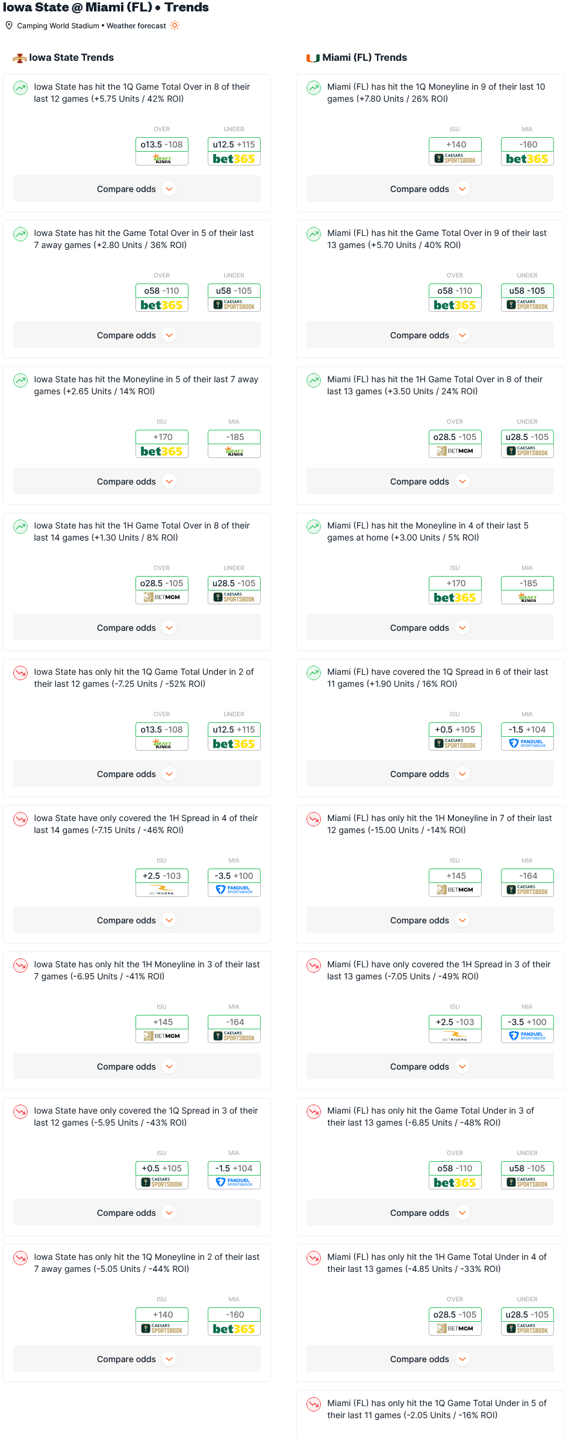Expand Compare odds for Iowa State 1Q Game Total Over

(137, 189)
